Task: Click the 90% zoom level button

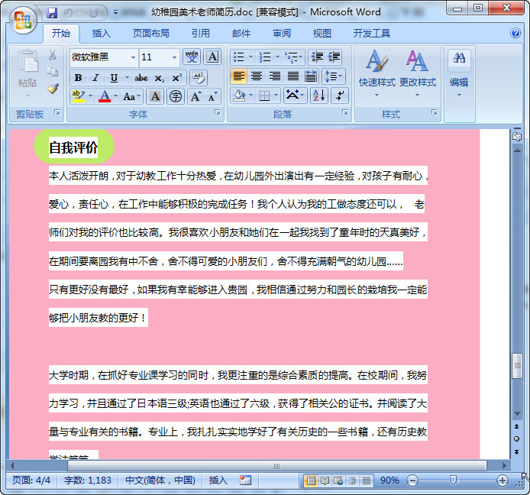Action: tap(389, 480)
